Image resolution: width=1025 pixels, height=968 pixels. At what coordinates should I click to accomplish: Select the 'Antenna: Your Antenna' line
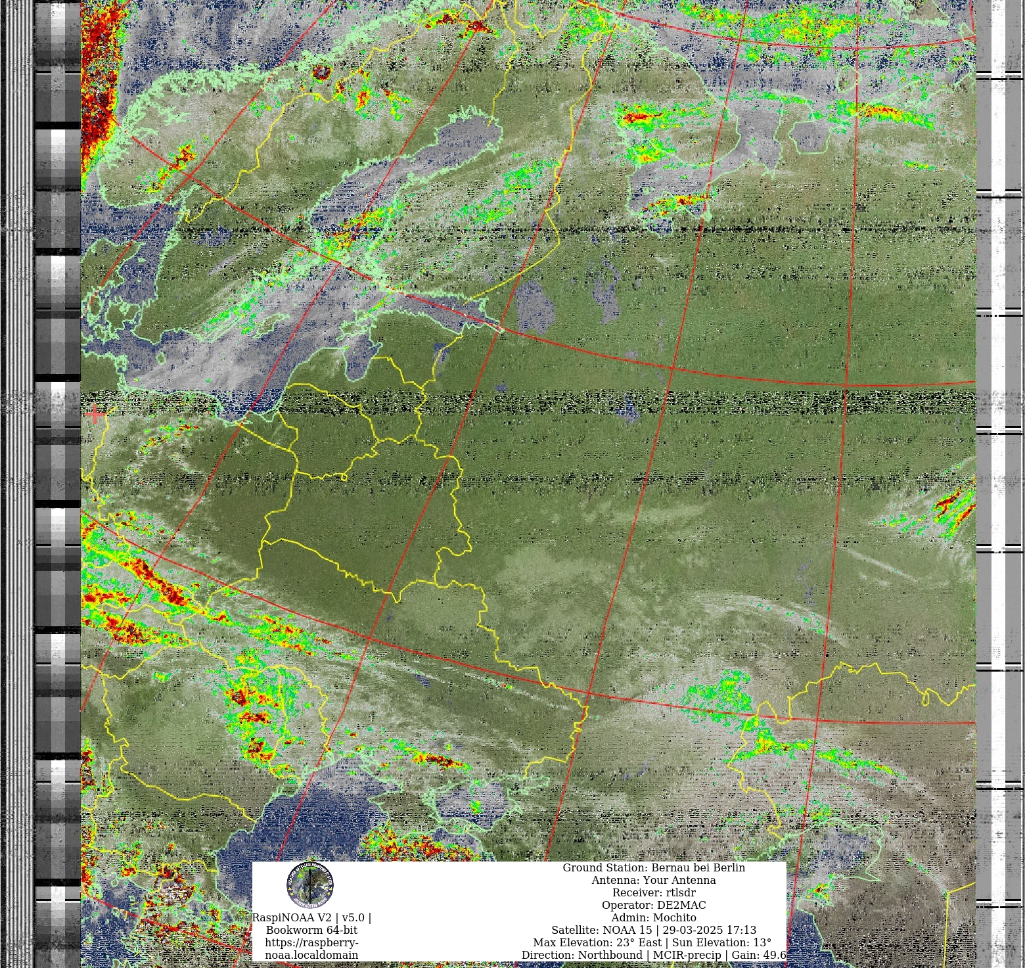pos(654,880)
